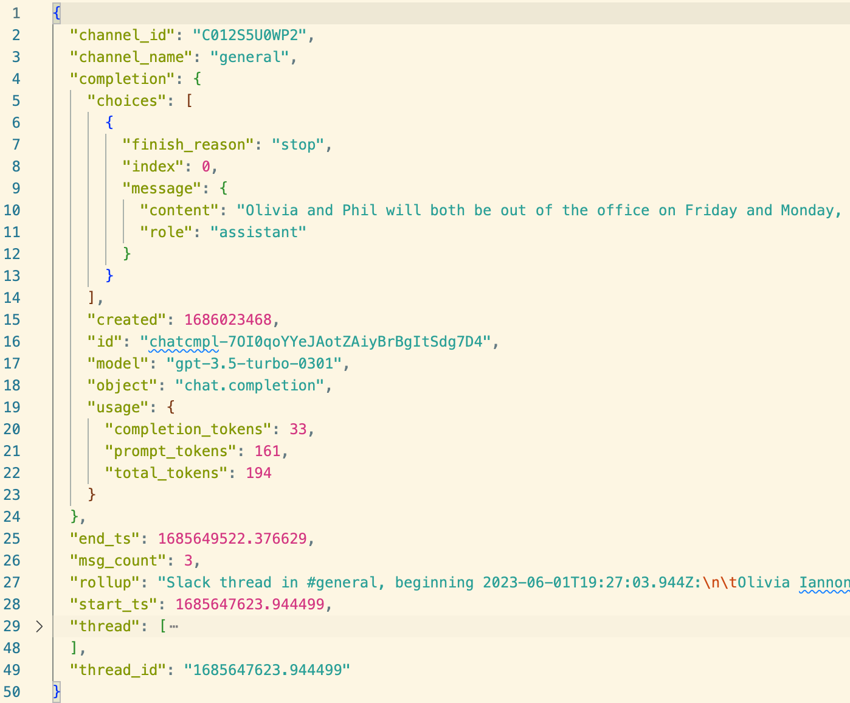Image resolution: width=850 pixels, height=703 pixels.
Task: Click the closing brace on line 50
Action: pyautogui.click(x=57, y=692)
